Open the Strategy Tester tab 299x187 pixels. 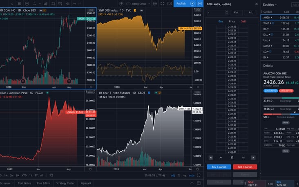click(x=65, y=183)
